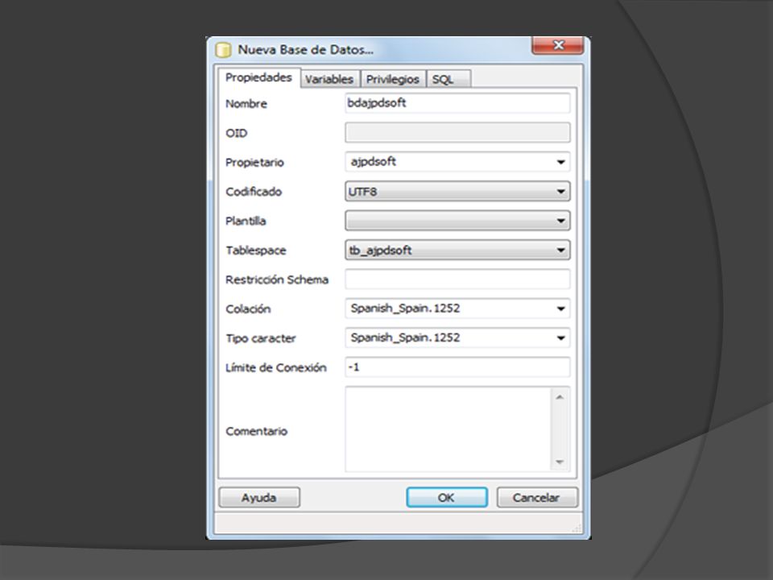The height and width of the screenshot is (580, 773).
Task: Open the Propietario dropdown showing ajpdsoft
Action: pyautogui.click(x=457, y=162)
